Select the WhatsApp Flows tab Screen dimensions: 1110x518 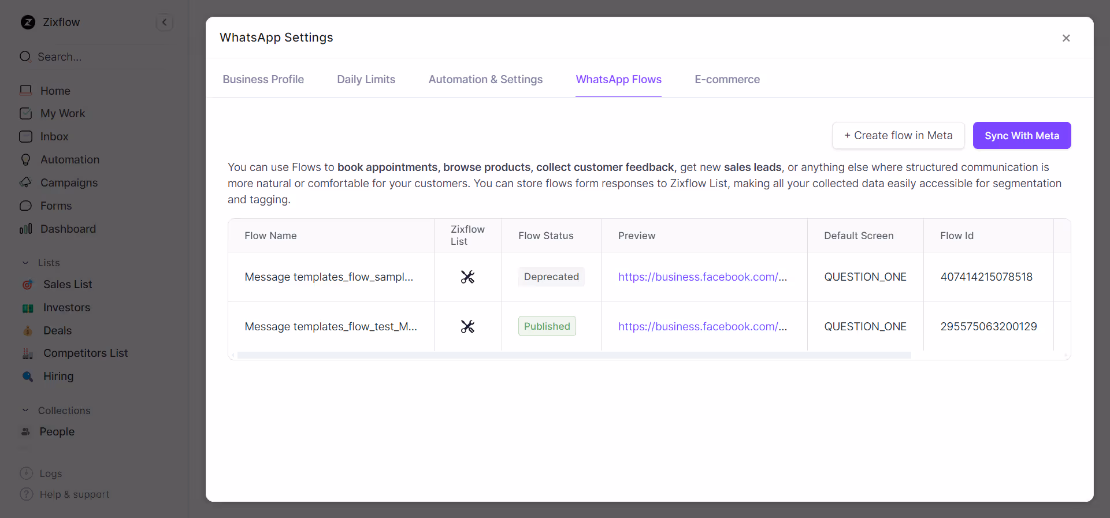[618, 79]
